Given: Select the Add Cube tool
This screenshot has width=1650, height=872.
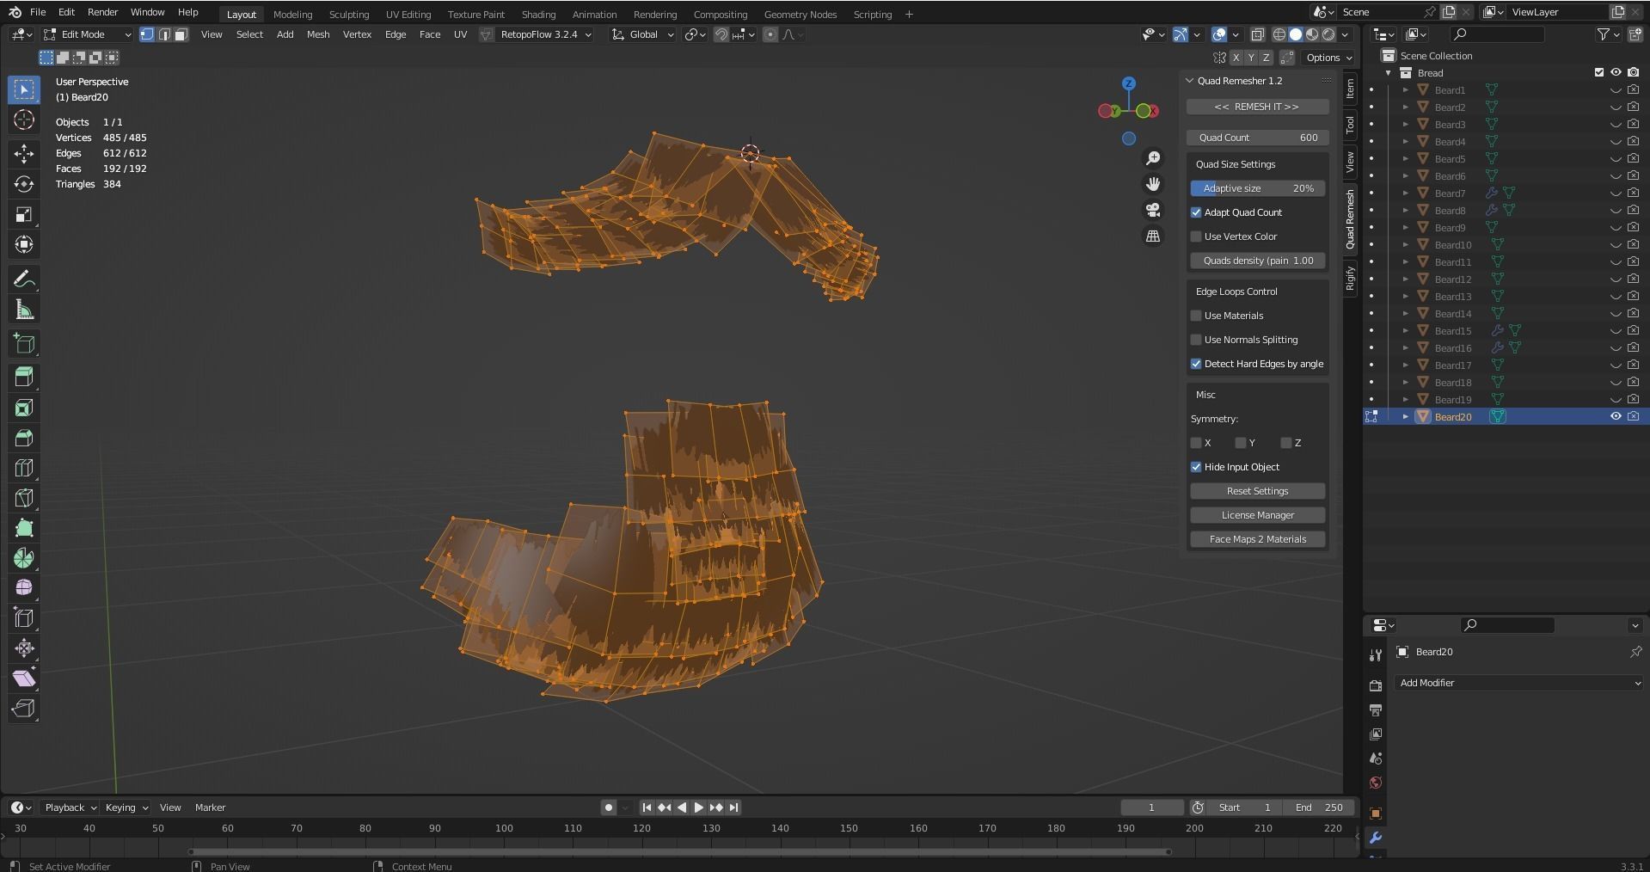Looking at the screenshot, I should tap(24, 344).
